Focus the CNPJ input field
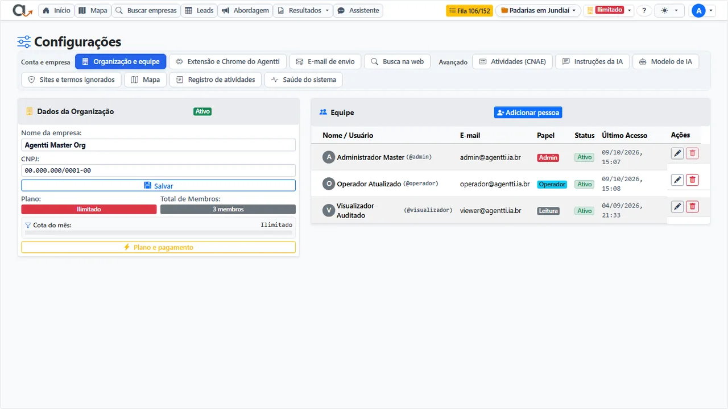Screen dimensions: 728x409 tap(158, 170)
